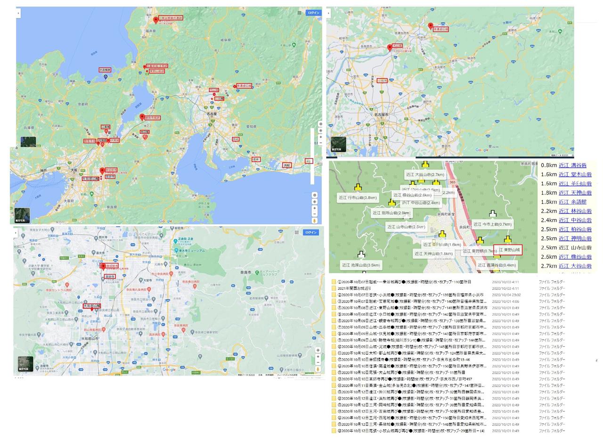Zoom out with minus button on the Nara map
The height and width of the screenshot is (442, 603).
(318, 363)
